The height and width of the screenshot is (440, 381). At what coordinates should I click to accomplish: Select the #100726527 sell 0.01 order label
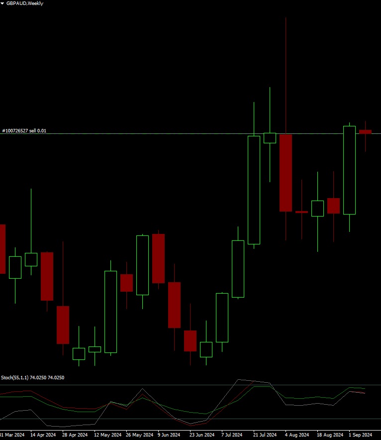(x=24, y=131)
